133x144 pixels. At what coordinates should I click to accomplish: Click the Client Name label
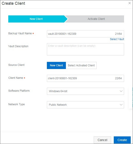pyautogui.click(x=16, y=78)
